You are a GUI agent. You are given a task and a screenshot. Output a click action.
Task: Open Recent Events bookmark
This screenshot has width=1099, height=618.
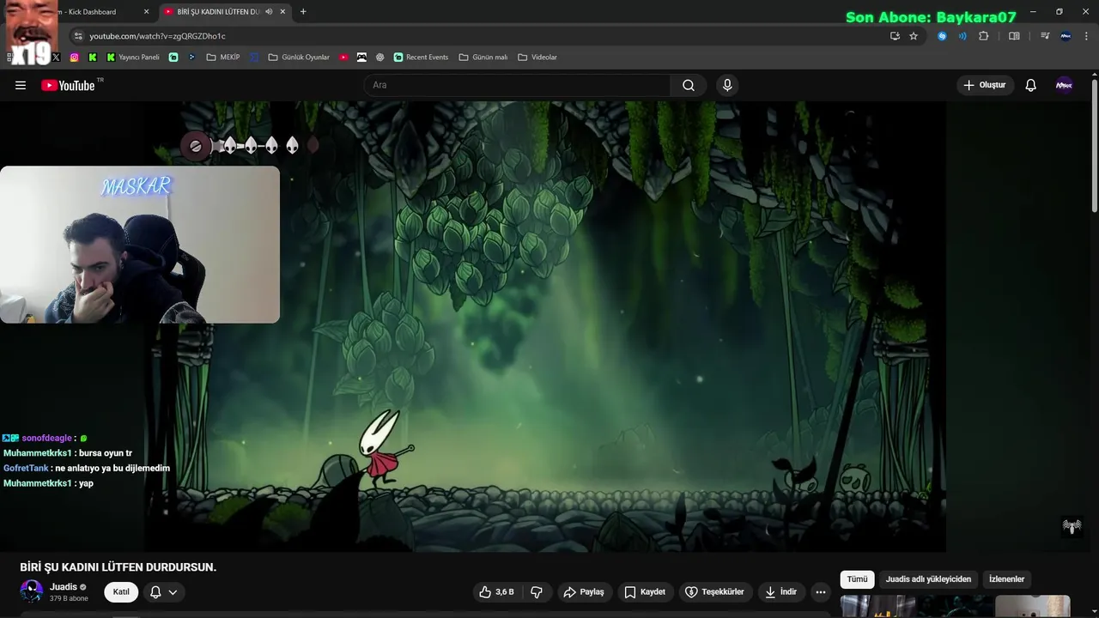pyautogui.click(x=421, y=58)
